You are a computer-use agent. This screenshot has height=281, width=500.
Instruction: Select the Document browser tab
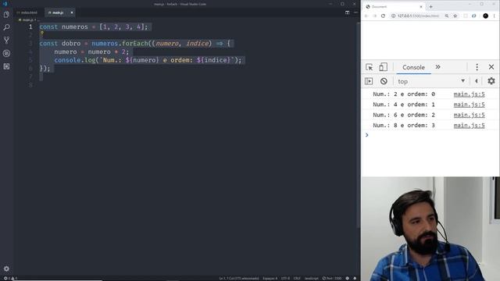pyautogui.click(x=394, y=6)
